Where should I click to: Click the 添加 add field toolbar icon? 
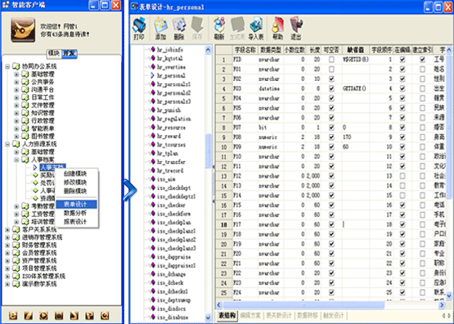(x=160, y=29)
